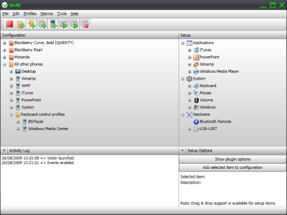The width and height of the screenshot is (287, 215).
Task: Click the toolbar drag handle grip
Action: pyautogui.click(x=3, y=24)
